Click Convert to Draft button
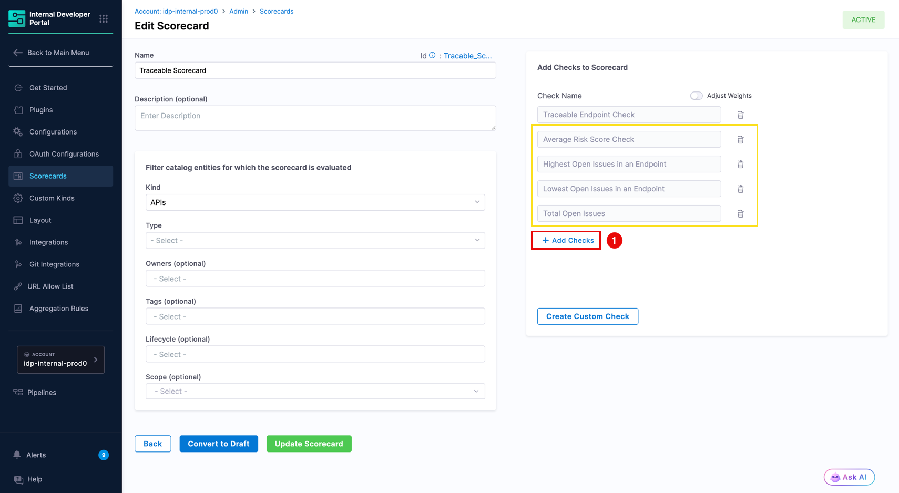This screenshot has height=493, width=899. point(219,444)
